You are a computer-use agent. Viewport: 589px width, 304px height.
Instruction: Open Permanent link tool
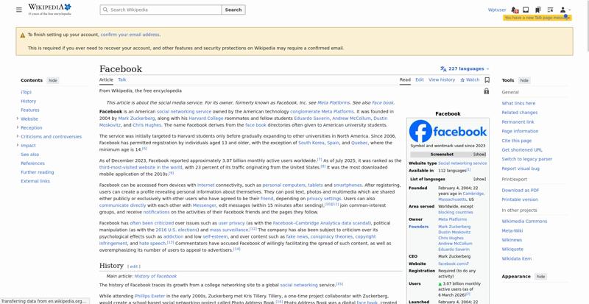click(518, 121)
